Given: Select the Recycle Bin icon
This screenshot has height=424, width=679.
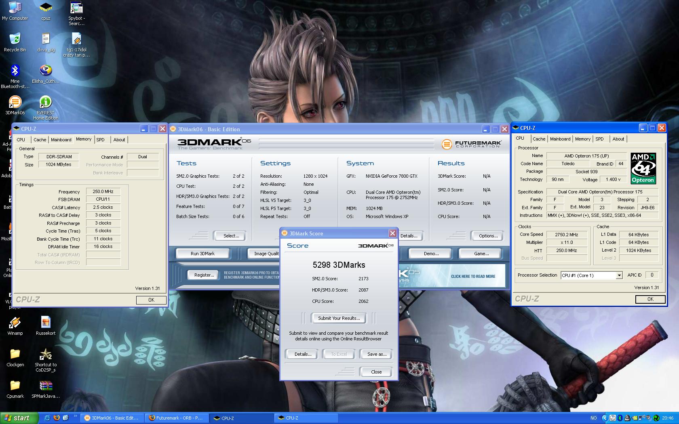Looking at the screenshot, I should (15, 42).
